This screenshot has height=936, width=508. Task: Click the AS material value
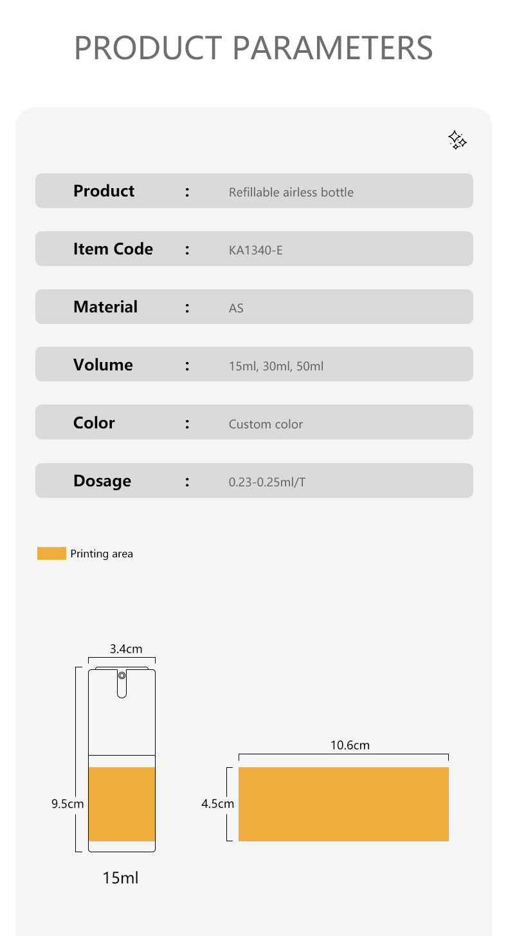coord(236,308)
